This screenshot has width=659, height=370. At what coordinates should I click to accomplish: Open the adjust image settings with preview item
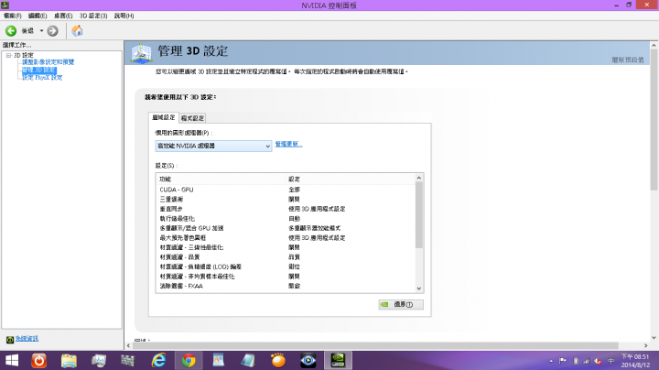(x=48, y=62)
